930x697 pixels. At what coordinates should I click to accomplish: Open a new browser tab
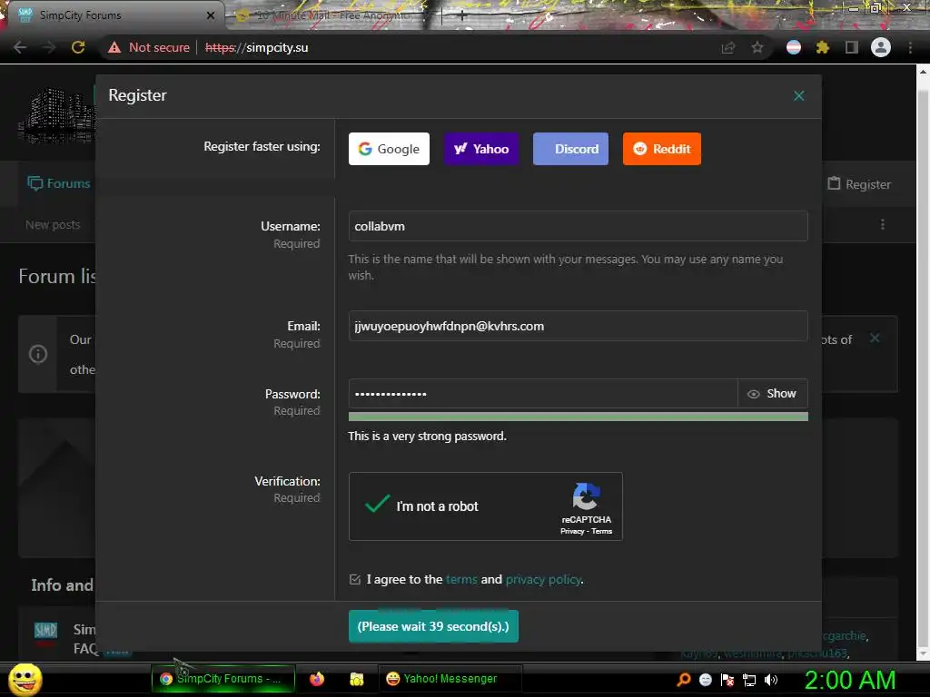(462, 16)
